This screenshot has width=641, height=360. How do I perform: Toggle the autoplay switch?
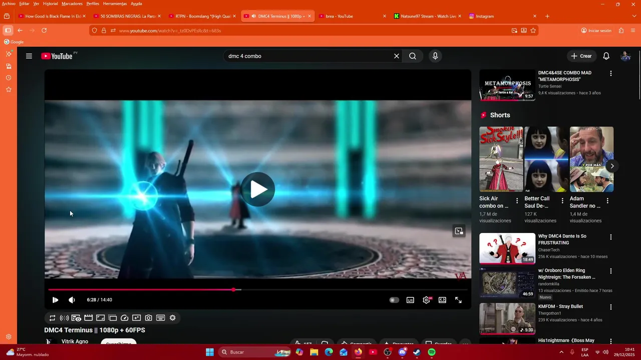(394, 300)
